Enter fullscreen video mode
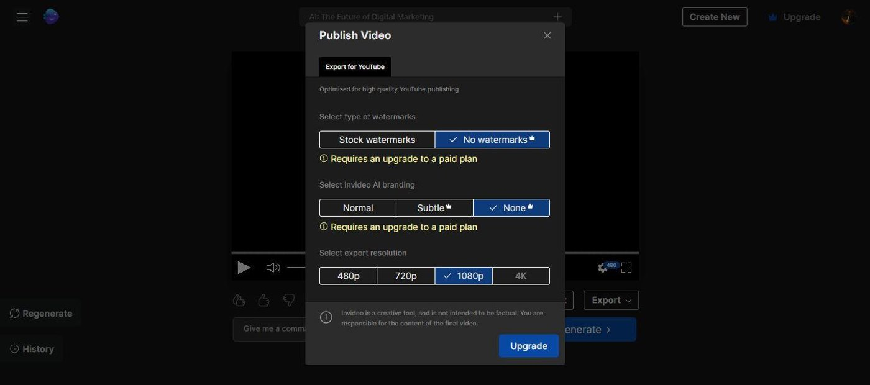Image resolution: width=870 pixels, height=385 pixels. pos(626,268)
